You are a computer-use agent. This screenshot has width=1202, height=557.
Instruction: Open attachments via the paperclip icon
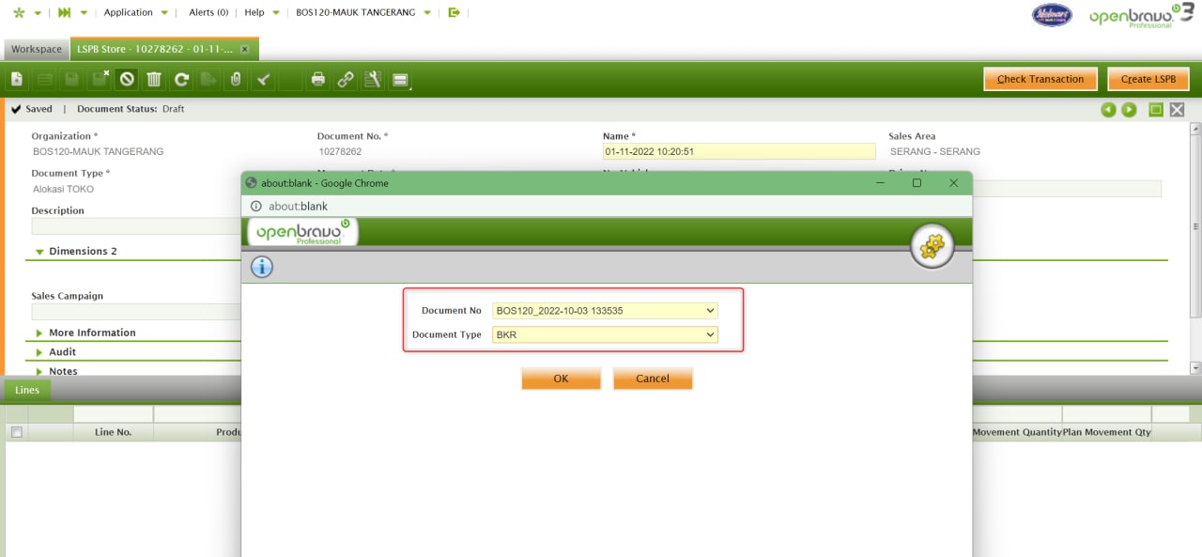236,80
